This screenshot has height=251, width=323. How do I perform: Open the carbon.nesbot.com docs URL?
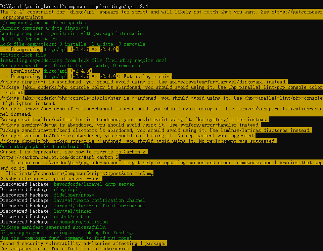pyautogui.click(x=59, y=157)
